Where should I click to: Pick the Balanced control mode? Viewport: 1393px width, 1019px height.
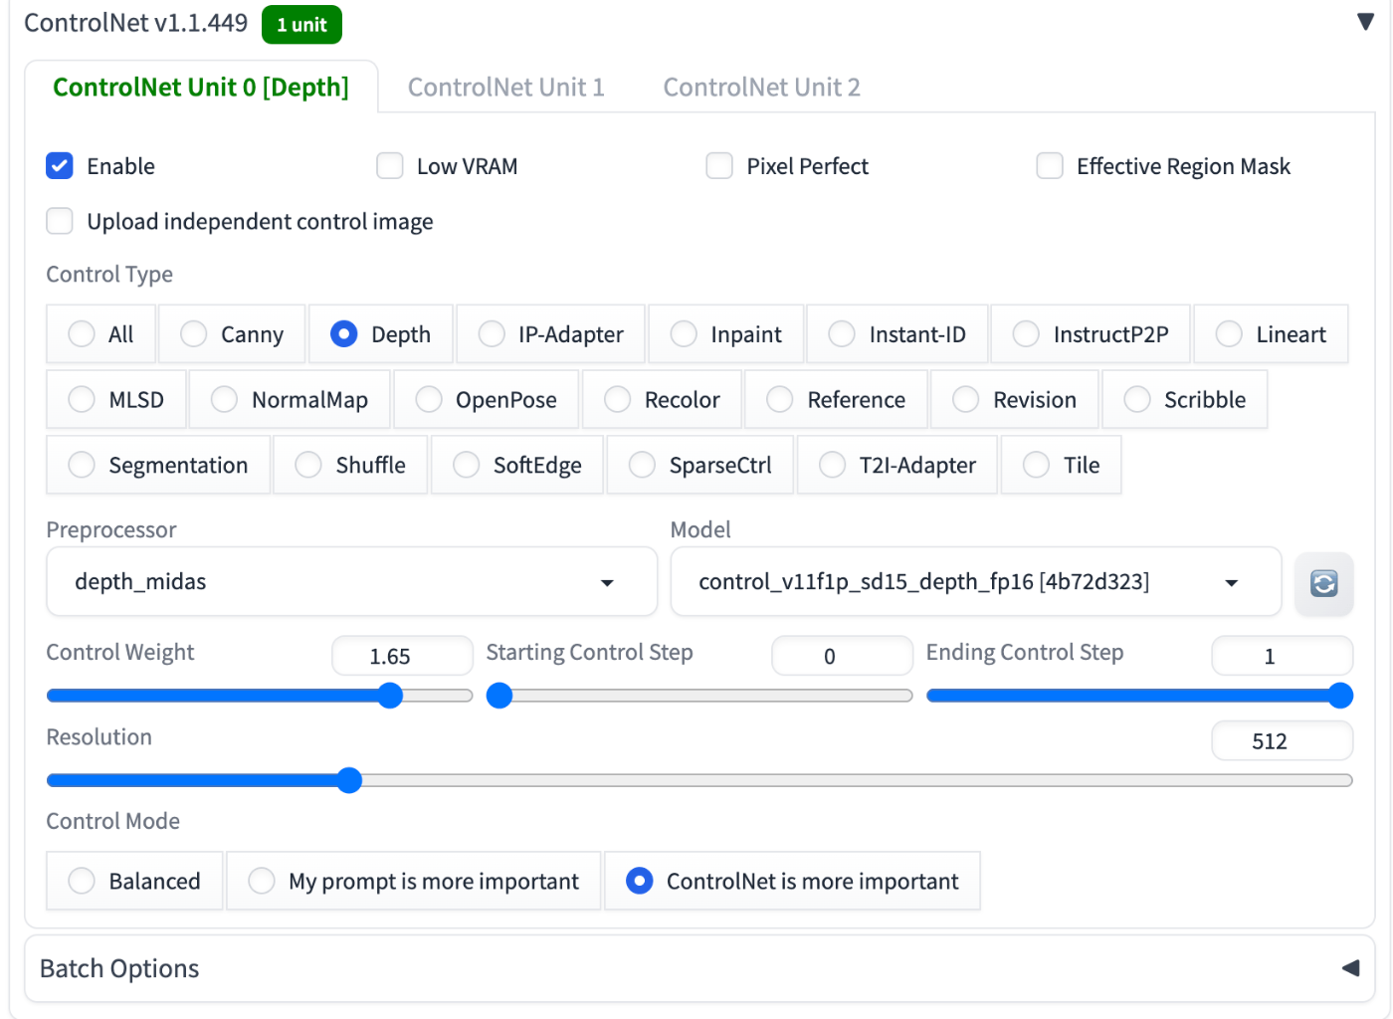click(x=82, y=881)
